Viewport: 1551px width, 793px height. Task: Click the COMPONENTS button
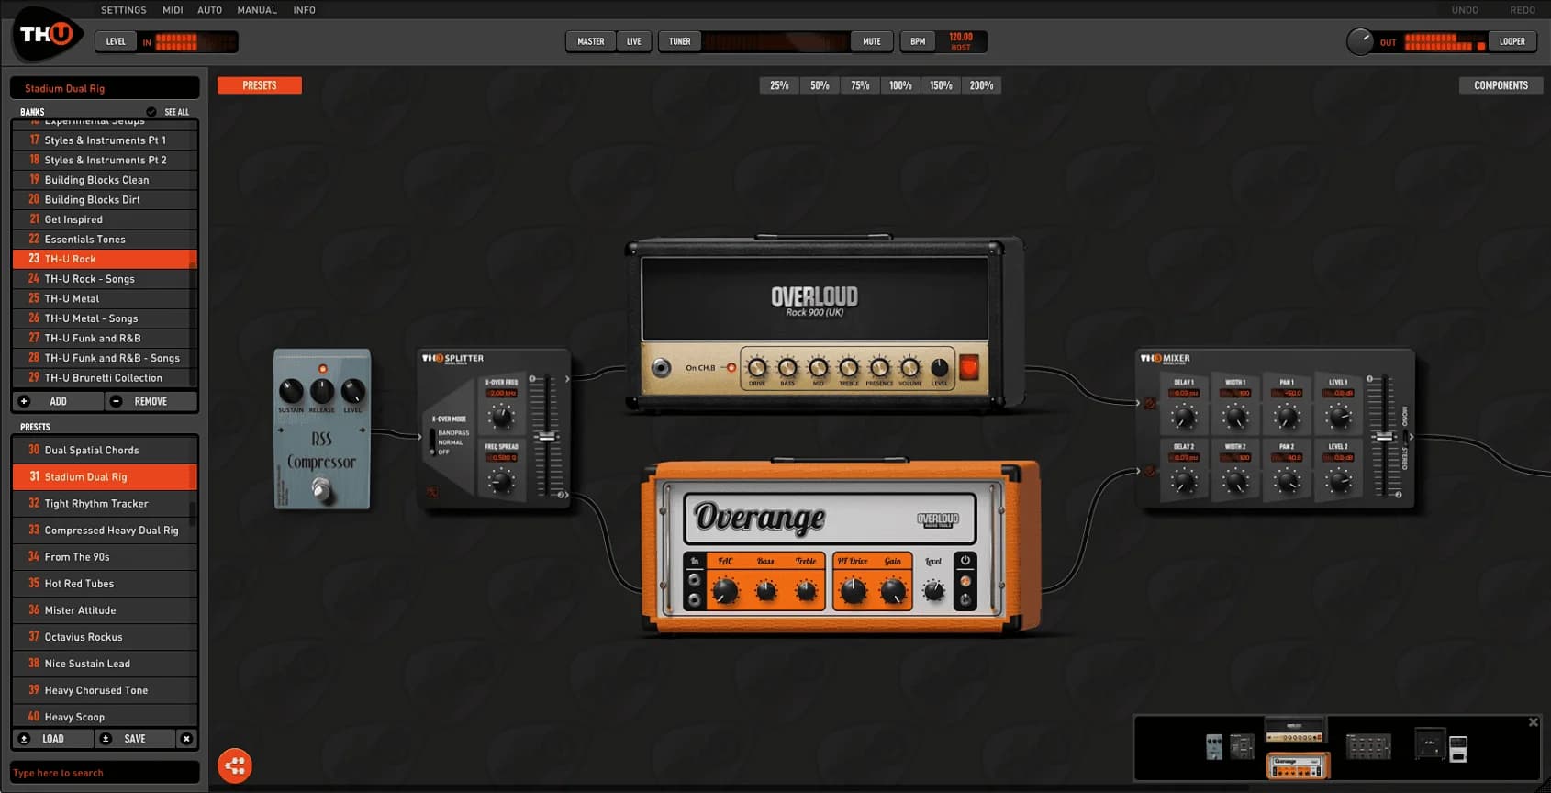(x=1501, y=85)
